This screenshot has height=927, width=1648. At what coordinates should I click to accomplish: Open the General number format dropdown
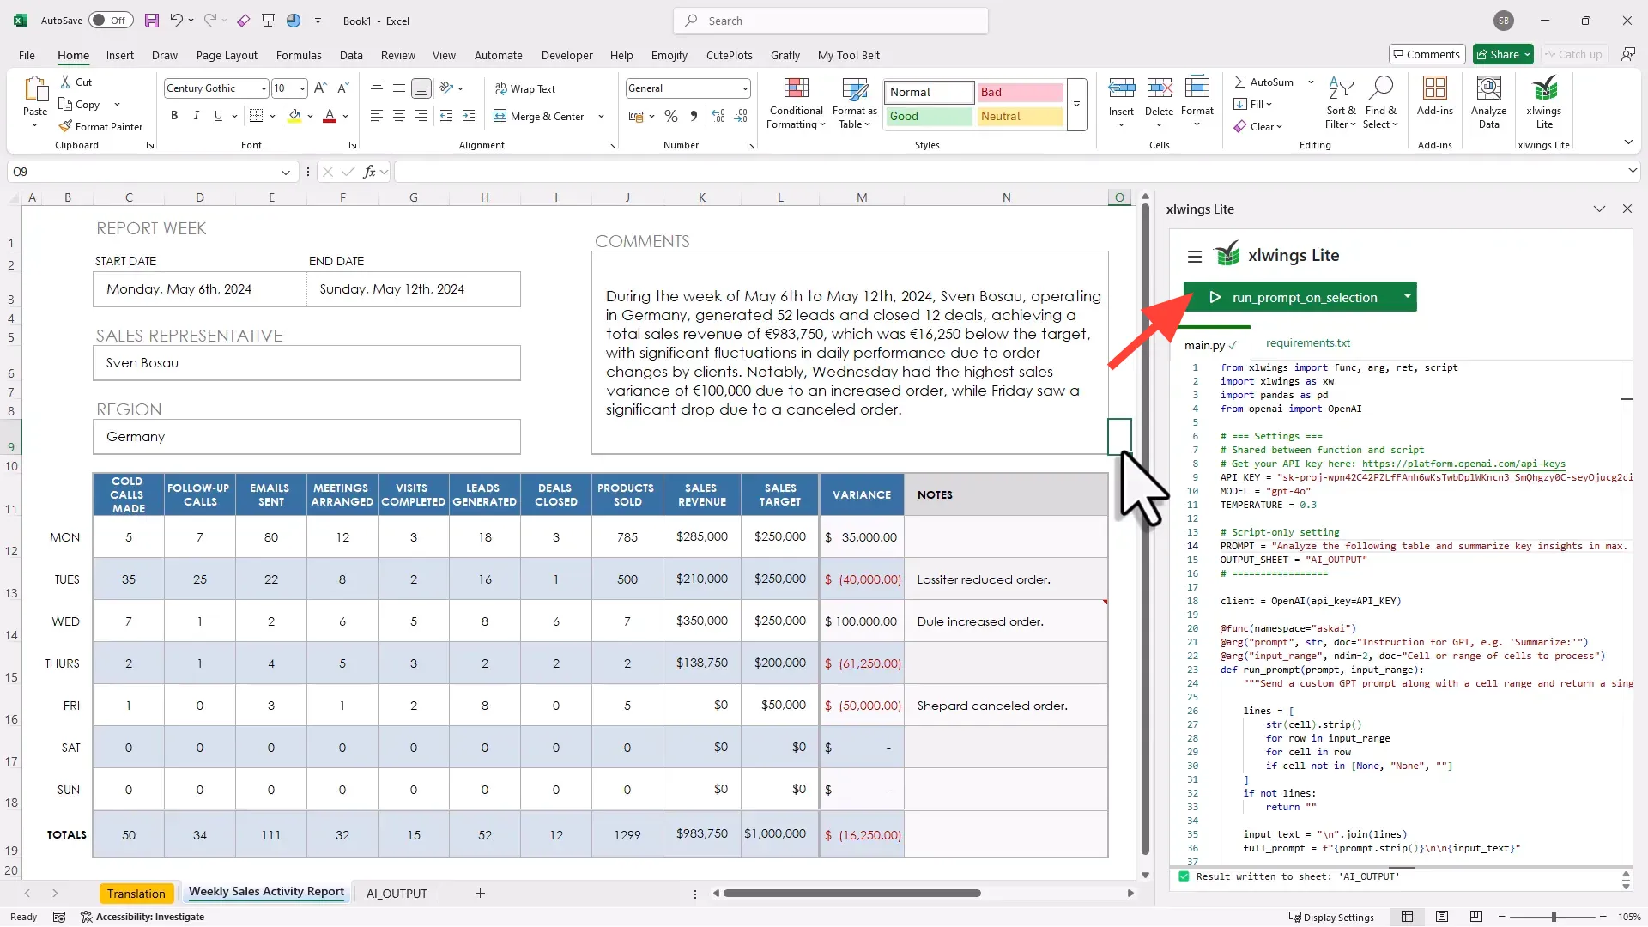coord(744,88)
